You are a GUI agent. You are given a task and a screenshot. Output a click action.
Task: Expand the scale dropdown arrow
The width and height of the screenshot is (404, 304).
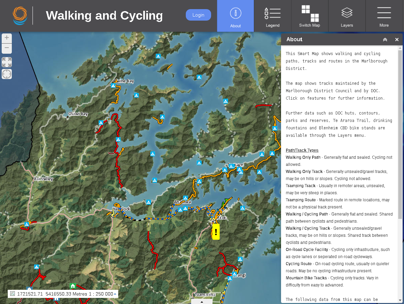click(x=115, y=294)
